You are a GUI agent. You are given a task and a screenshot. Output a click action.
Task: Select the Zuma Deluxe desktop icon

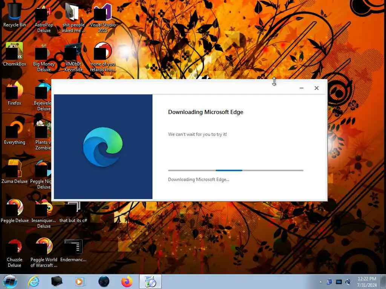[x=15, y=172]
